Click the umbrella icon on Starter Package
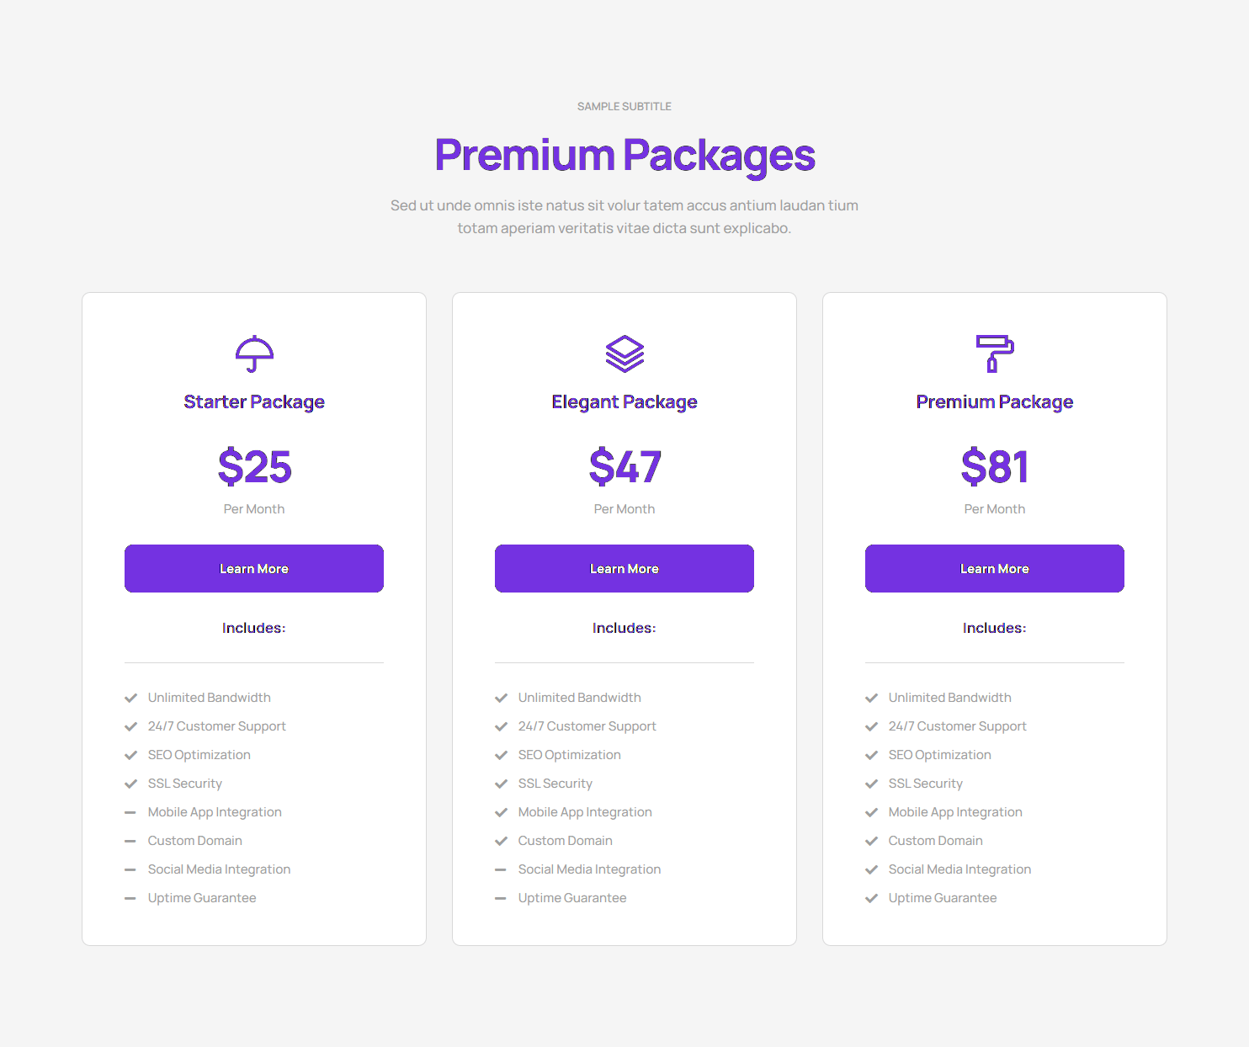This screenshot has height=1047, width=1249. pos(254,353)
